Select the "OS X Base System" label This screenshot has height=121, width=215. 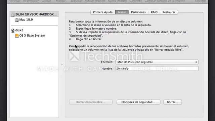click(32, 36)
